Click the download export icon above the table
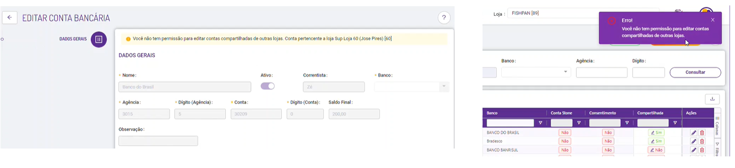 [712, 99]
